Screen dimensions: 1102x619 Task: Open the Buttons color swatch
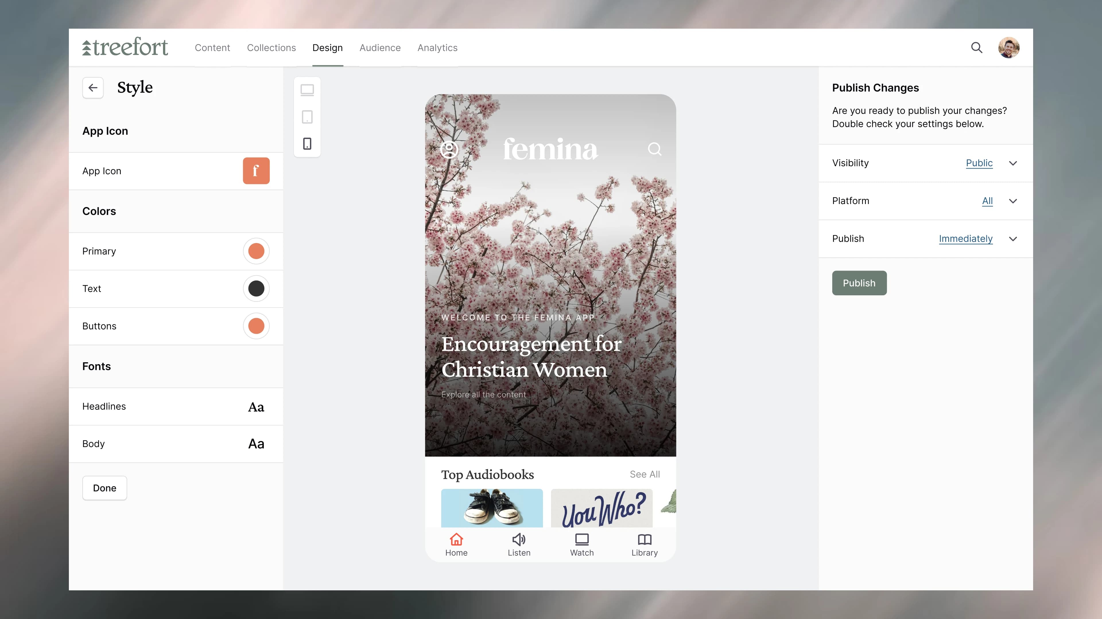(256, 326)
